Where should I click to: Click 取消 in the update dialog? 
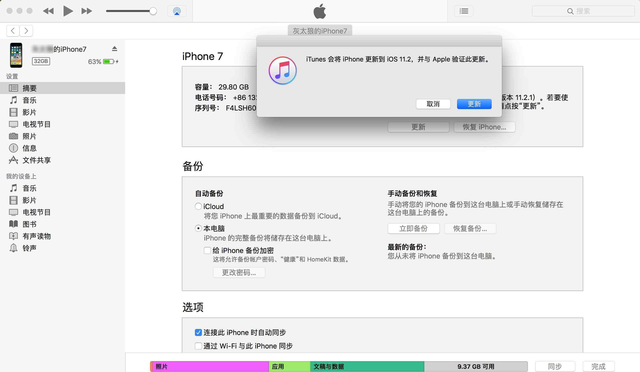coord(433,104)
